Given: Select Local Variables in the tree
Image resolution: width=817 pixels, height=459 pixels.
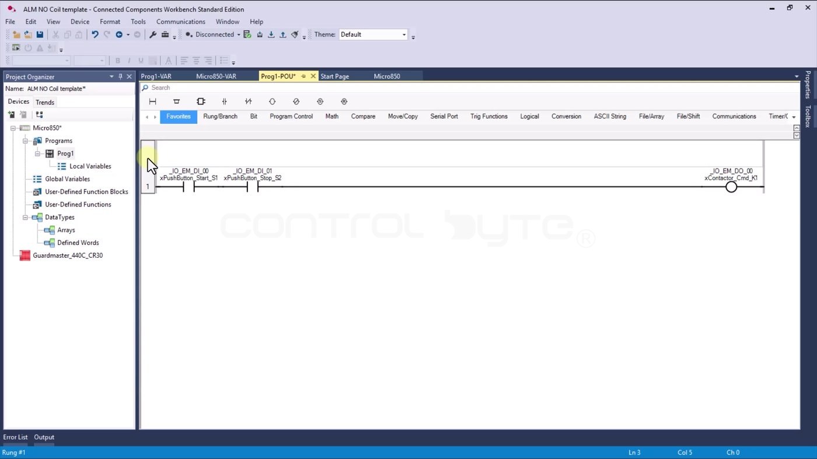Looking at the screenshot, I should tap(90, 166).
